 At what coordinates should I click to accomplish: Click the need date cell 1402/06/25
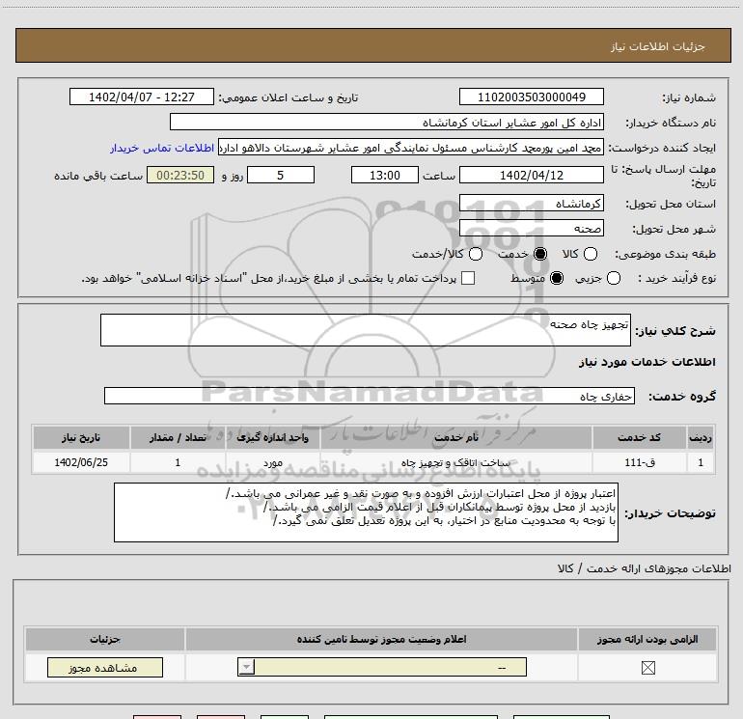pos(81,462)
